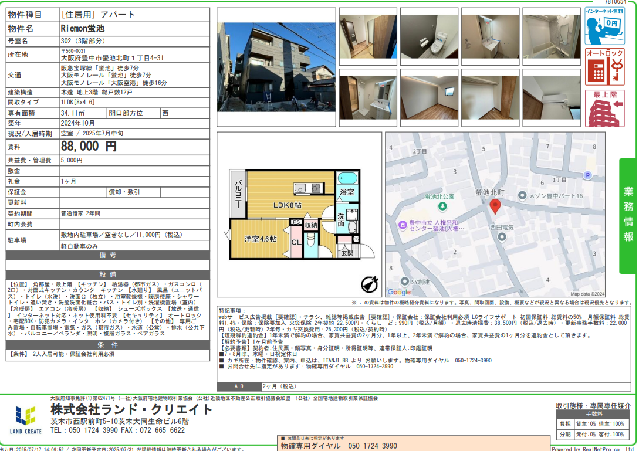Click the 最上階 top-floor building icon
The height and width of the screenshot is (451, 639).
click(604, 108)
